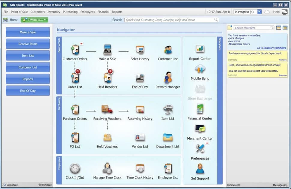Open the Preferences tools icon

(x=200, y=148)
